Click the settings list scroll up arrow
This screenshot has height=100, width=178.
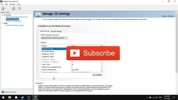coord(102,46)
